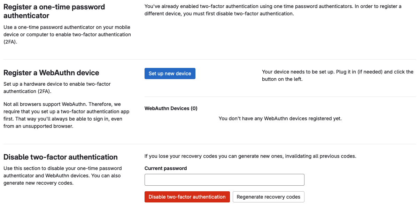Click the separator below the one-time password section
Viewport: 417px width, 208px height.
(x=208, y=60)
